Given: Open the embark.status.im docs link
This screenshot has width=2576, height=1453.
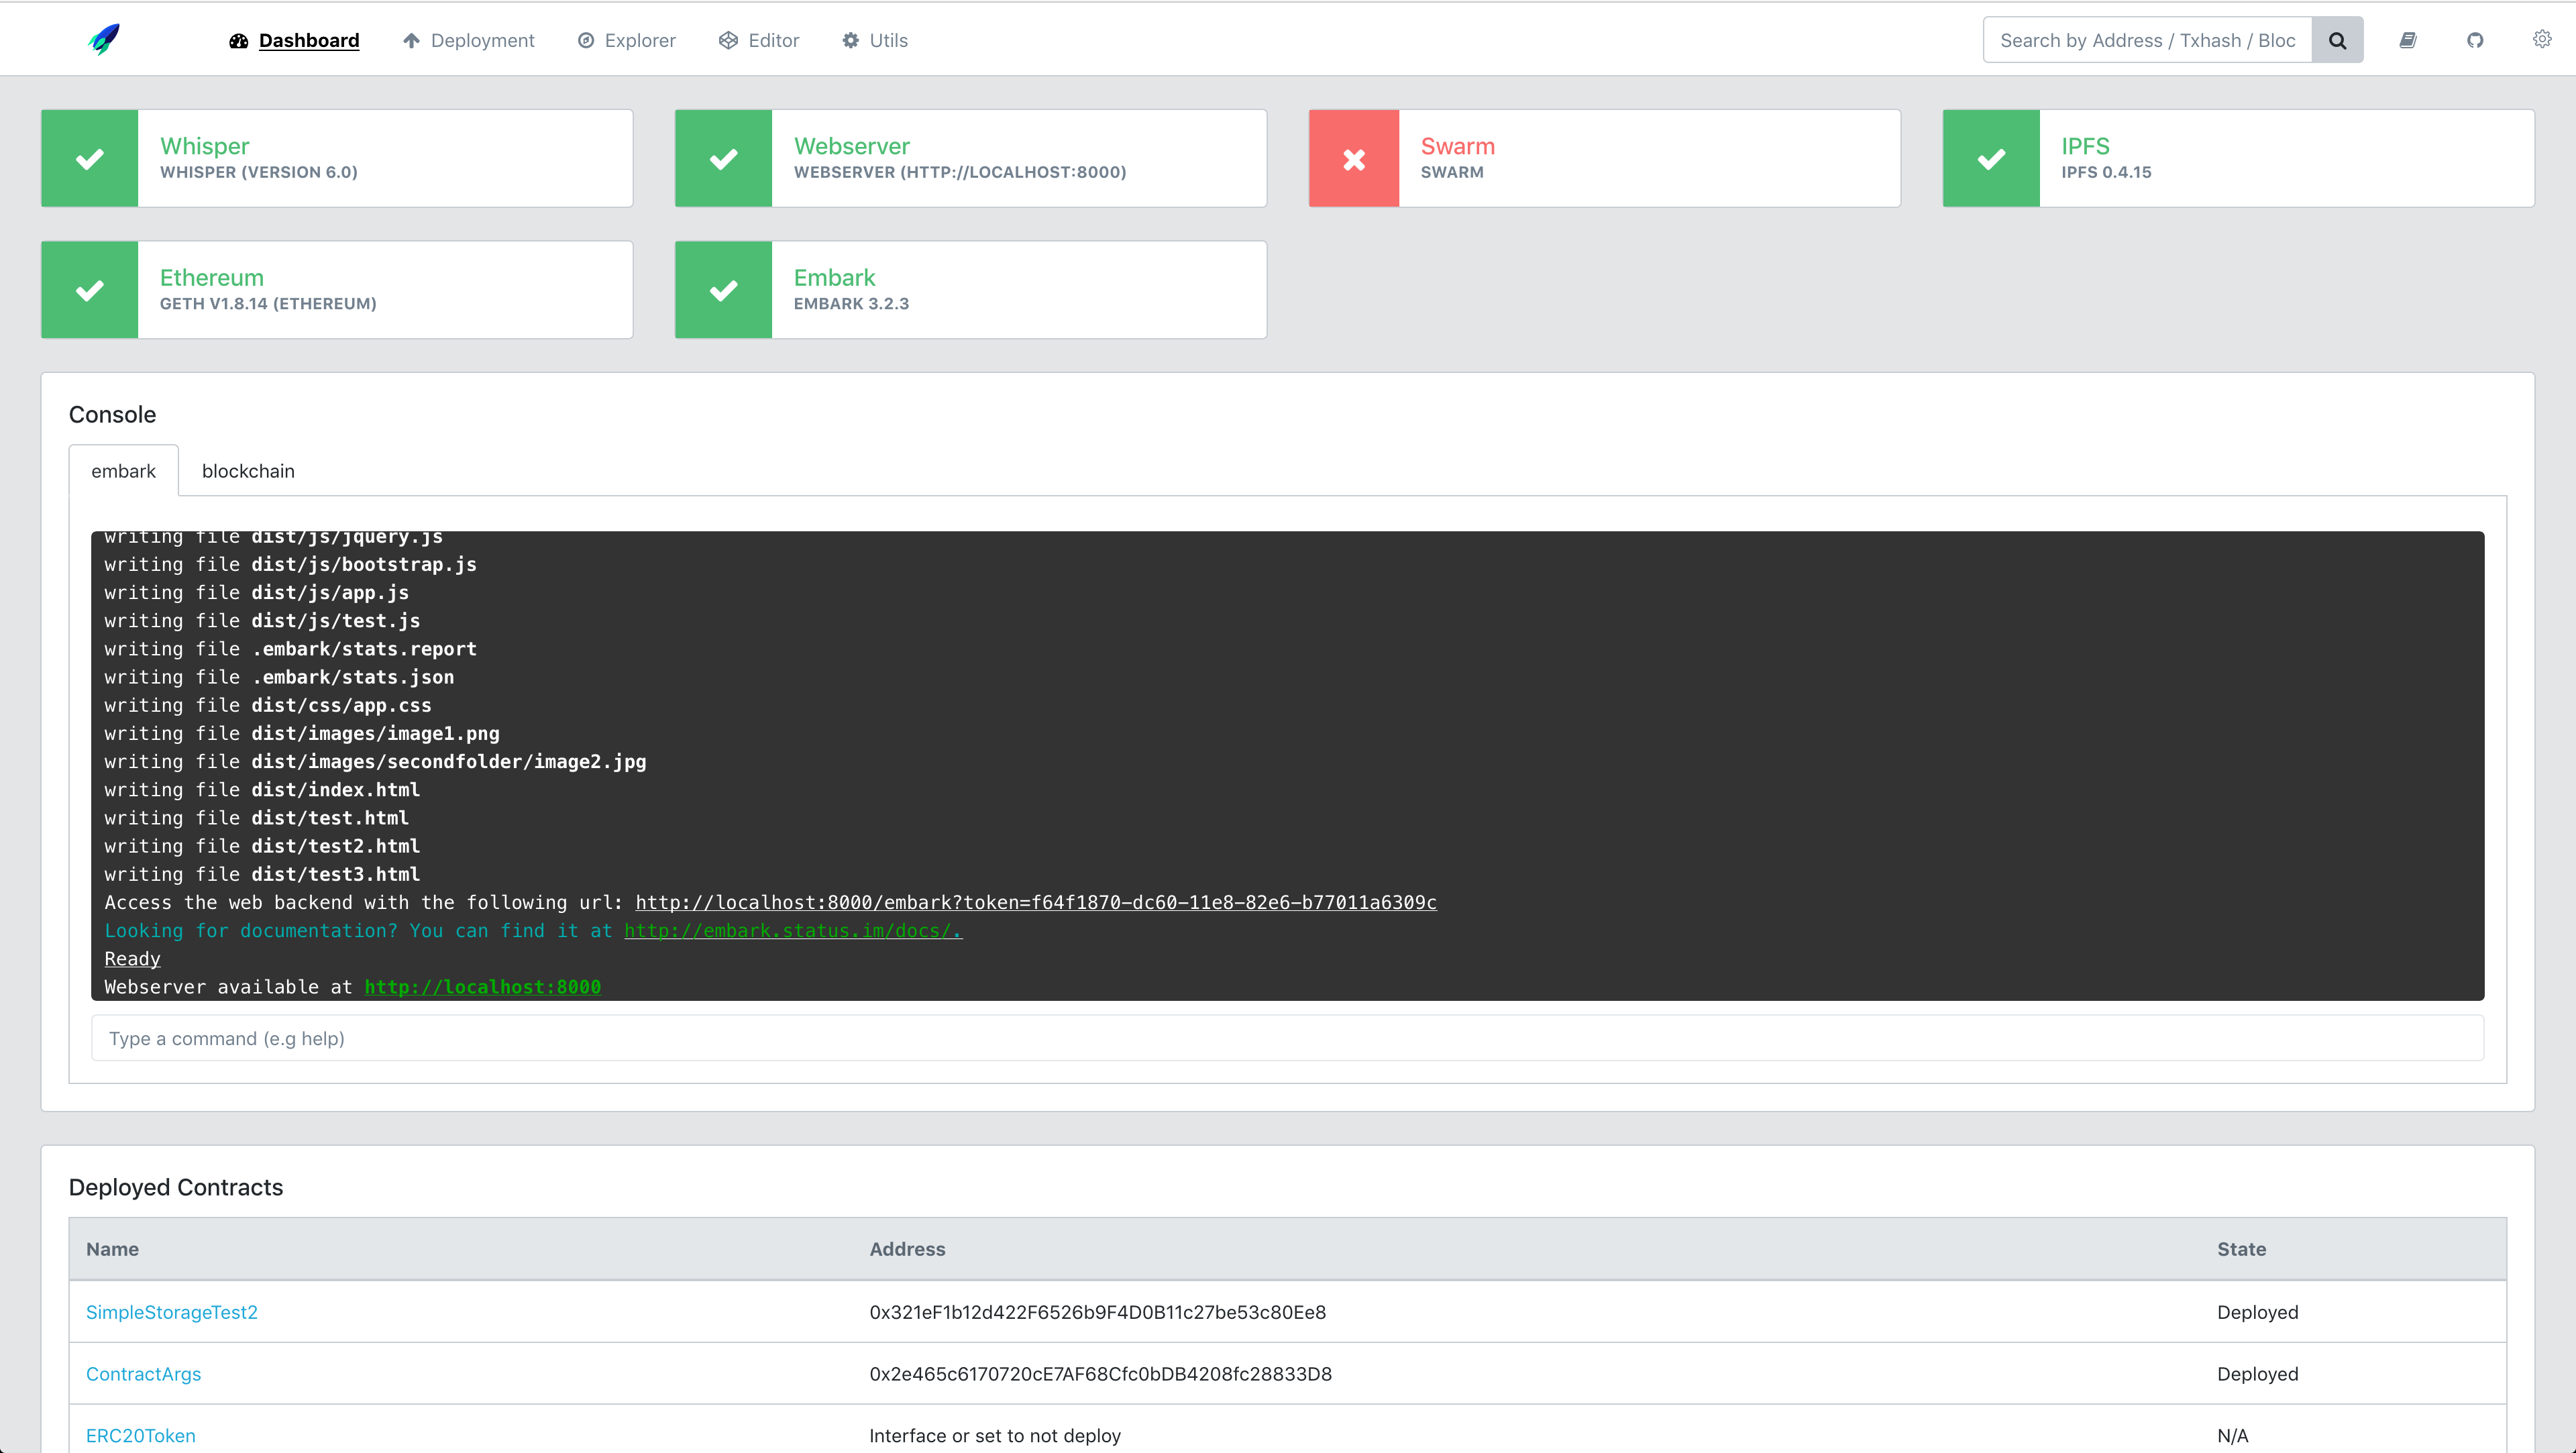Looking at the screenshot, I should pos(793,931).
